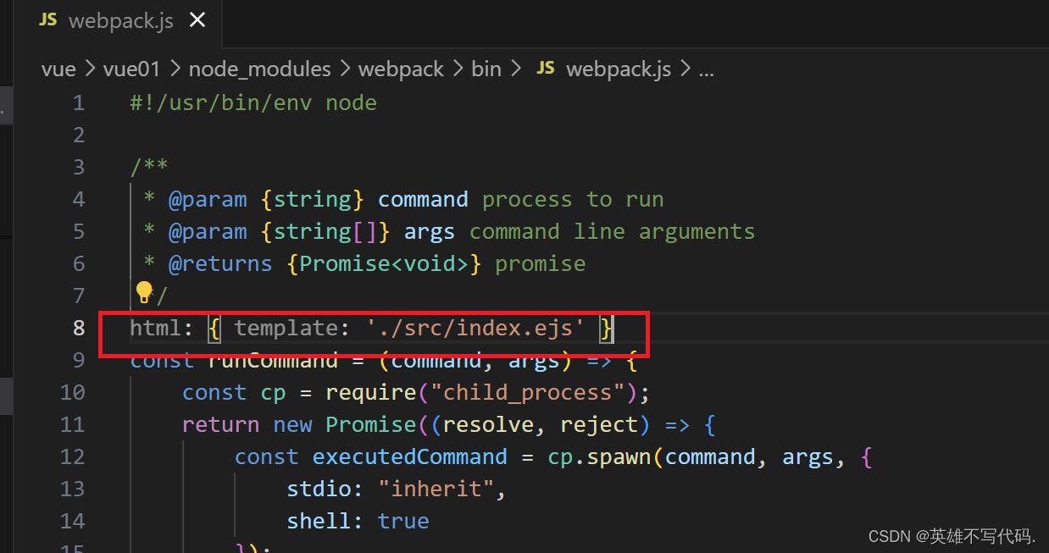Select vue01 in the breadcrumb path
Screen dimensions: 1049x553
(131, 69)
